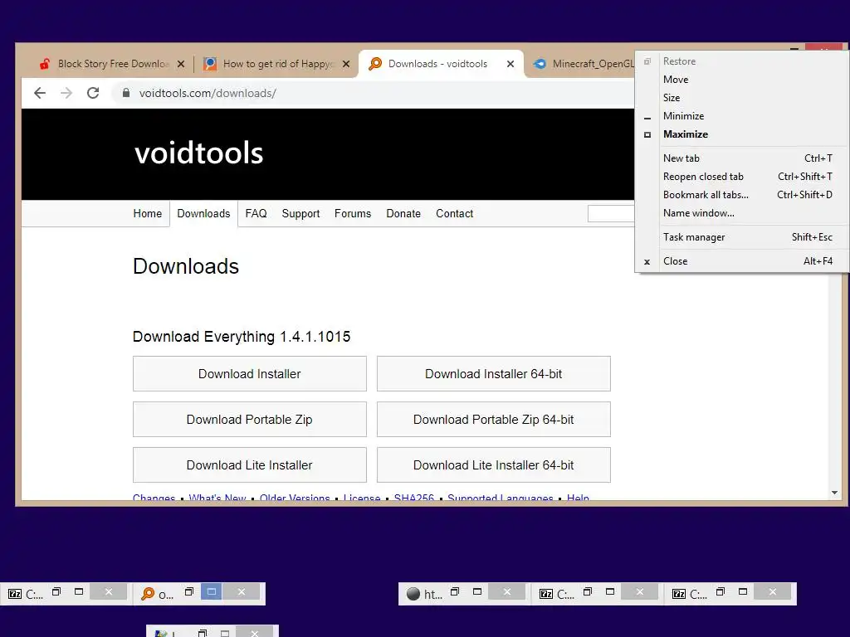The width and height of the screenshot is (850, 637).
Task: Click Download Portable Zip button
Action: tap(250, 419)
